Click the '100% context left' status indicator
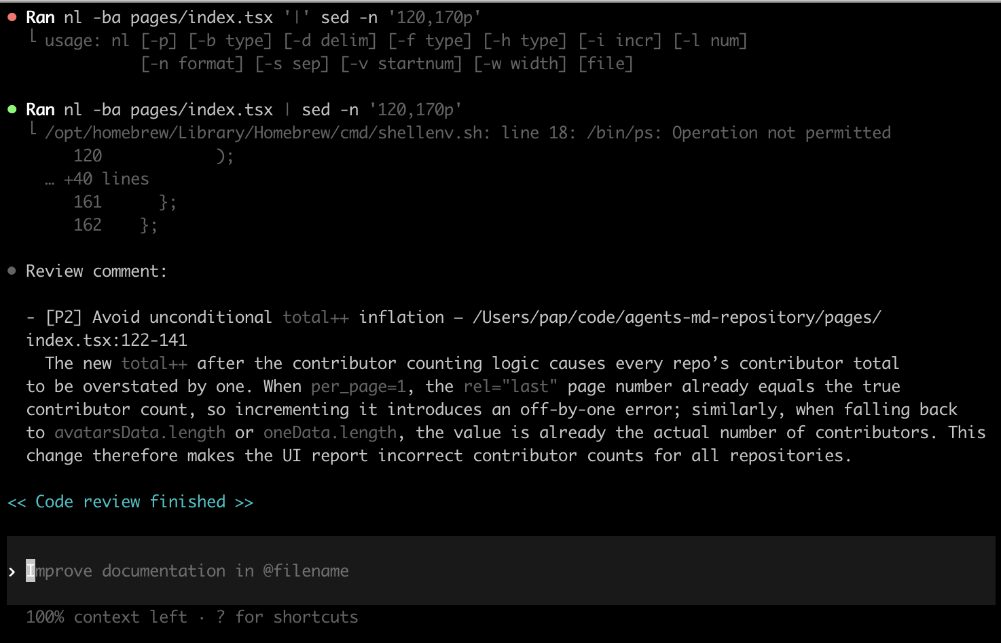 (x=106, y=617)
